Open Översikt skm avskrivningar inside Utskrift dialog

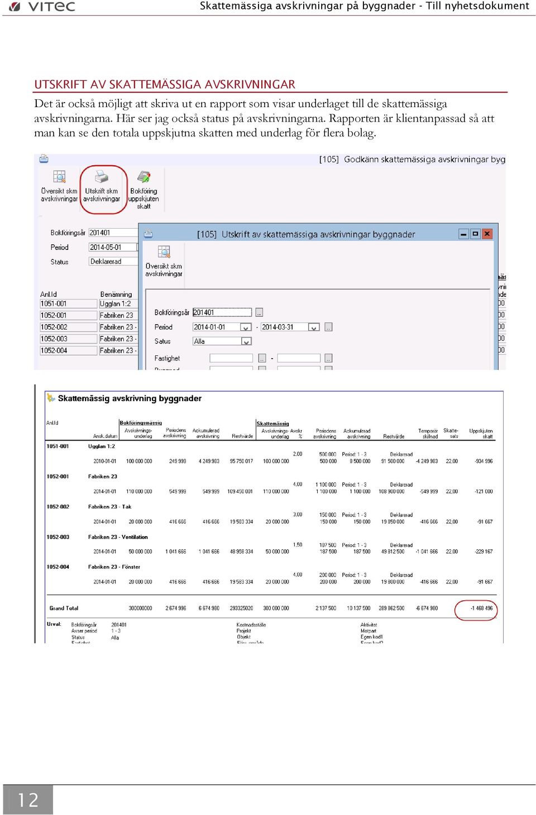pos(164,261)
